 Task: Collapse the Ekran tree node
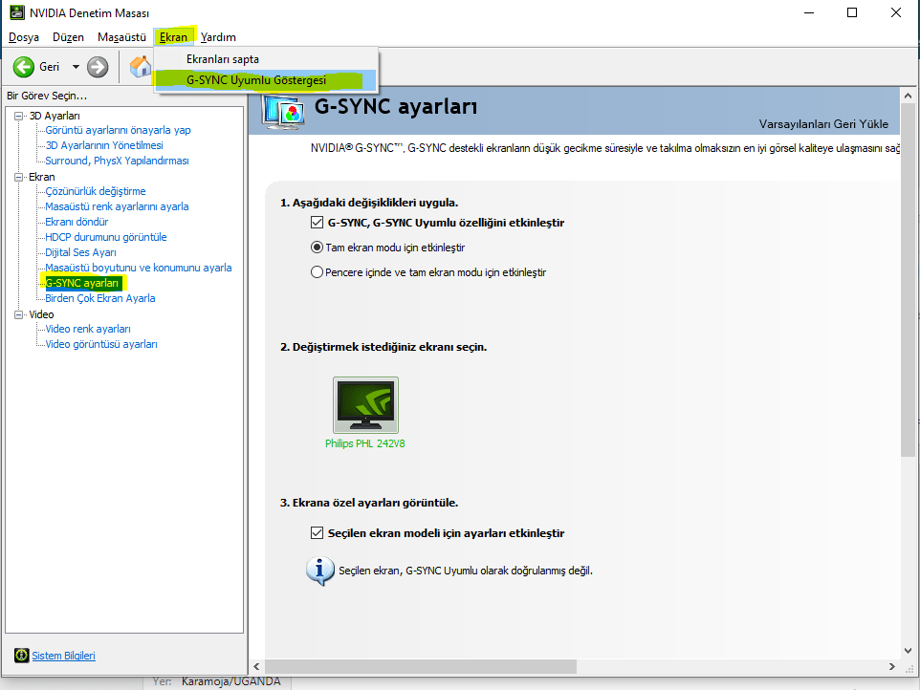click(19, 177)
